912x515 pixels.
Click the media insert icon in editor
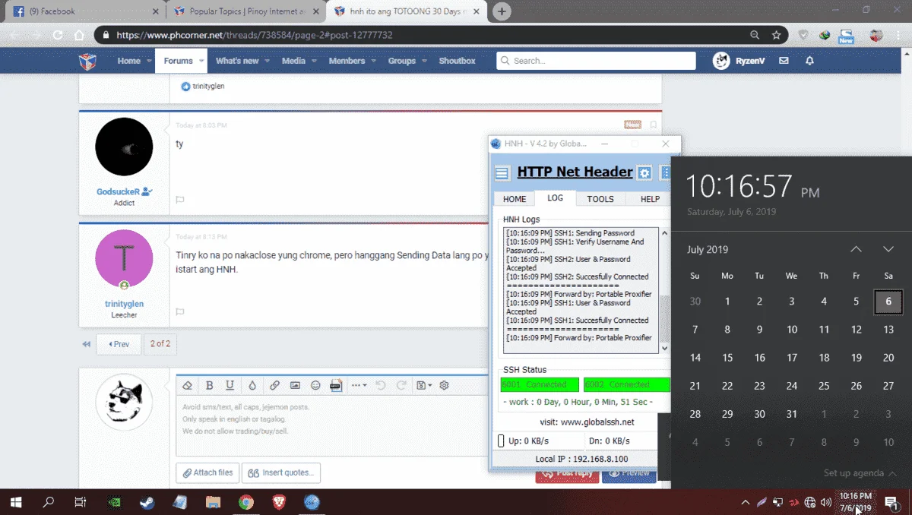(336, 385)
